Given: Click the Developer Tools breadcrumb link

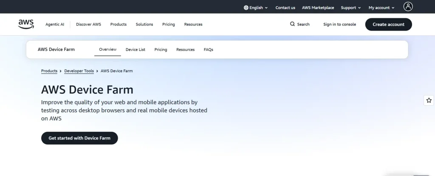Looking at the screenshot, I should [79, 71].
